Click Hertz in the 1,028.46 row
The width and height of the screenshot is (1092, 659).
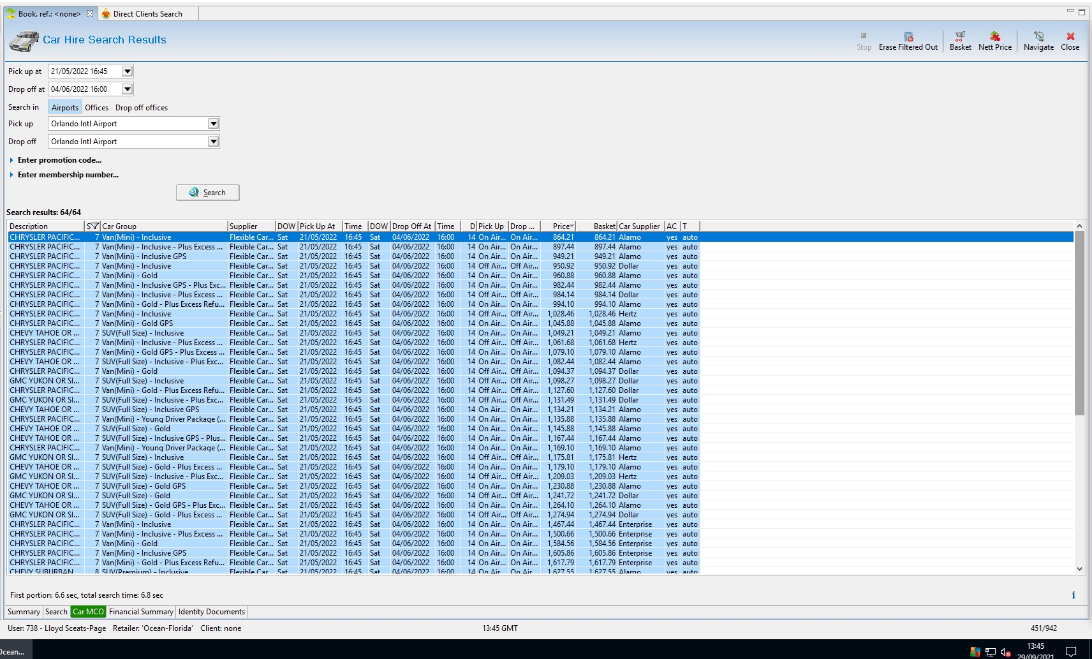pyautogui.click(x=628, y=314)
